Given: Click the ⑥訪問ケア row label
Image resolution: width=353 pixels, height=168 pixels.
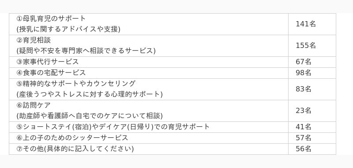Looking at the screenshot, I should point(34,105).
